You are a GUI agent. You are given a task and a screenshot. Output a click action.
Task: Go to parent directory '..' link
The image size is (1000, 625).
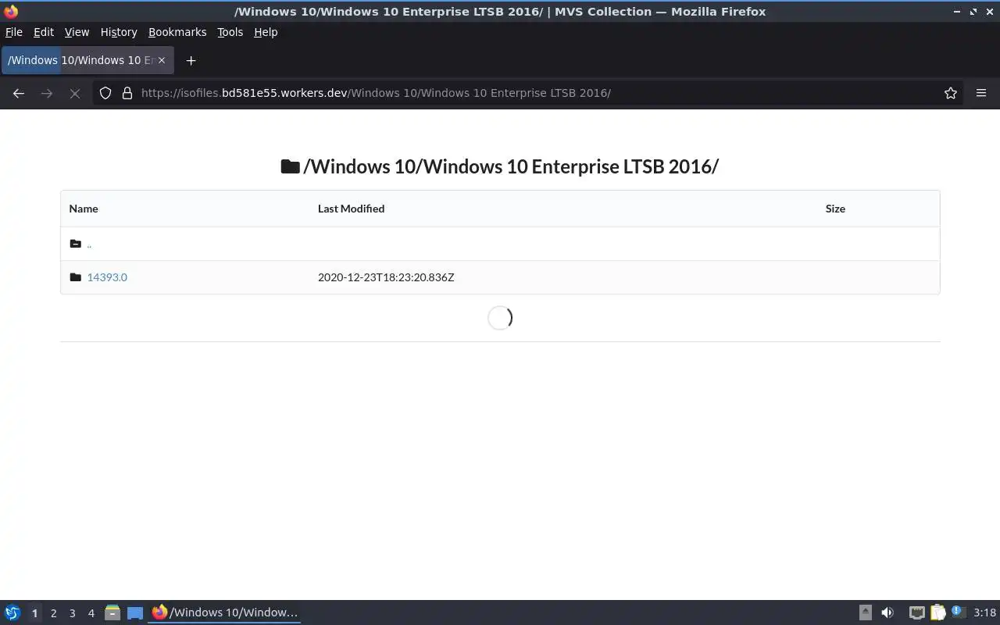tap(89, 244)
